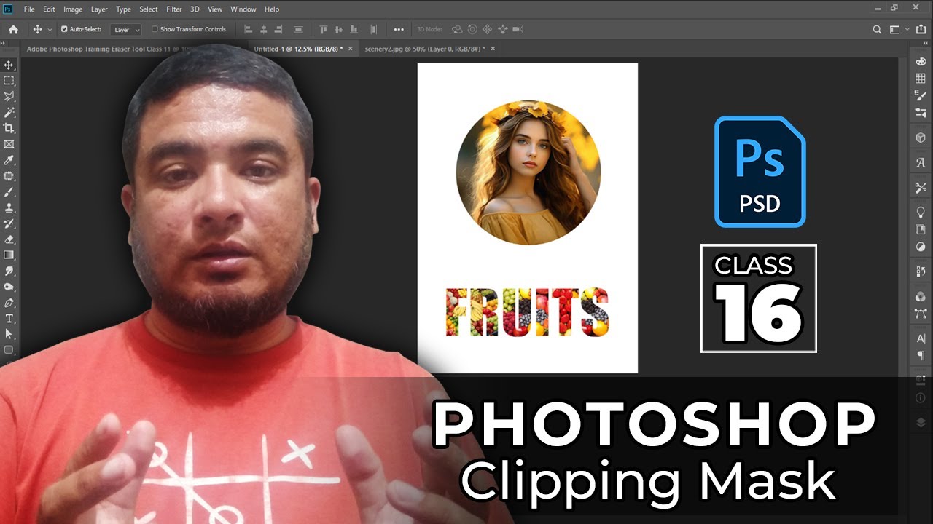Click the circular portrait on canvas
Image resolution: width=933 pixels, height=524 pixels.
[x=528, y=172]
